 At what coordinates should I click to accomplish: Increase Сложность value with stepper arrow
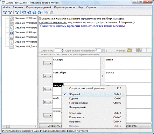pos(63,50)
